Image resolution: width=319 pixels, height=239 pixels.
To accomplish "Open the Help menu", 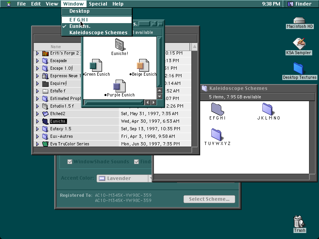I will [118, 4].
